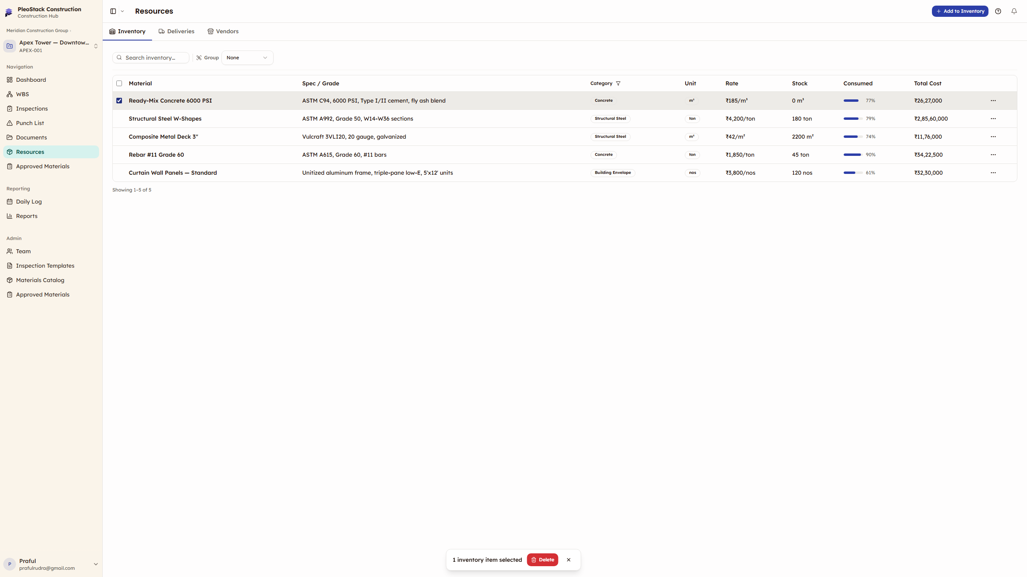1027x577 pixels.
Task: Focus the Search inventory field
Action: [151, 58]
